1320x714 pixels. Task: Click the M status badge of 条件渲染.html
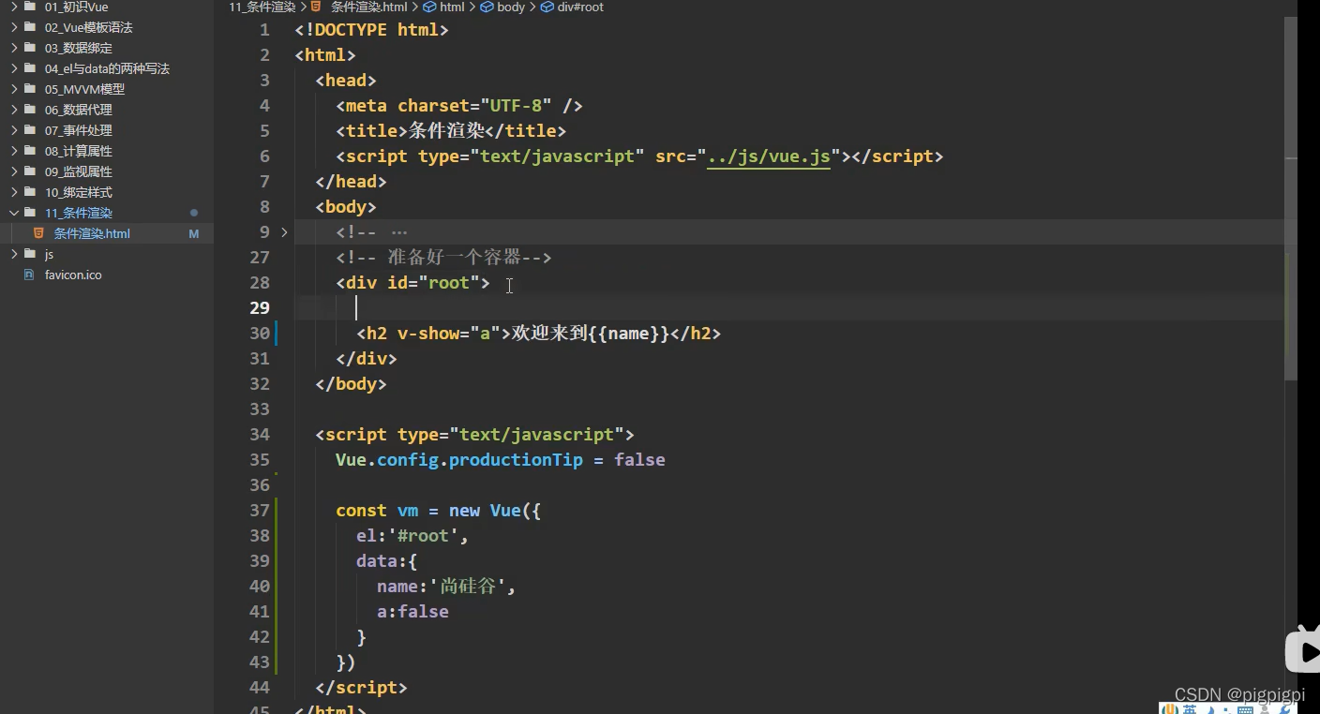pyautogui.click(x=194, y=233)
